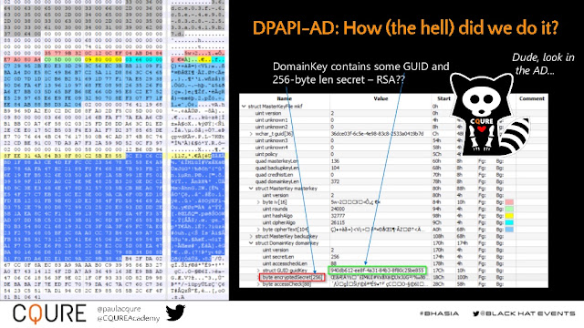Select the quad backupkeyLen row
This screenshot has height=328, width=584.
click(393, 168)
